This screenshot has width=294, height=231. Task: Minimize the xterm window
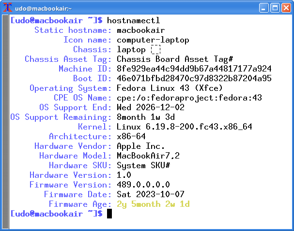coord(263,8)
